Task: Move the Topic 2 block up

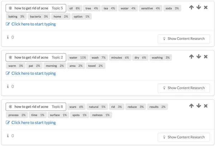Action: 191,56
